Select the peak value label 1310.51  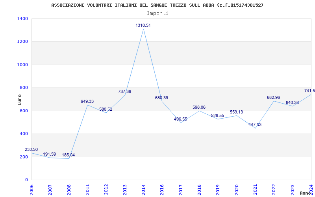tap(143, 25)
